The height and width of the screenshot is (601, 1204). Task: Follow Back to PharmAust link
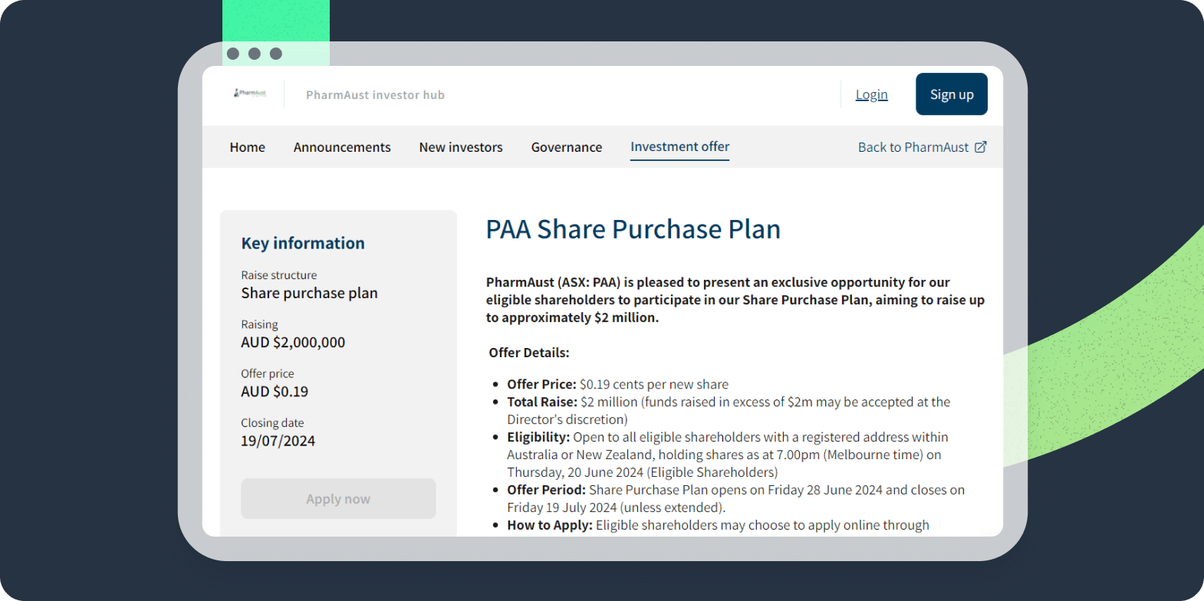click(913, 147)
